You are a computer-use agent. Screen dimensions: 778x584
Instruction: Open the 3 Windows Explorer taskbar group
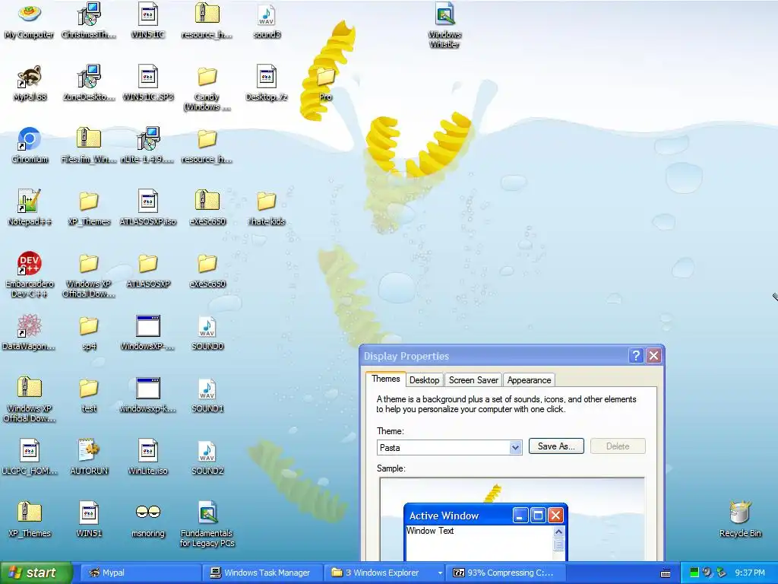384,573
